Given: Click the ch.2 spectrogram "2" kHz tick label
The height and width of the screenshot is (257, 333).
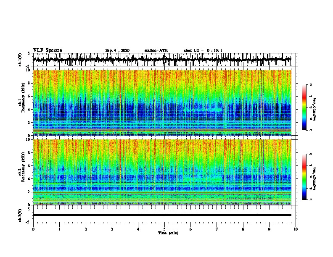Looking at the screenshot, I should 29,192.
